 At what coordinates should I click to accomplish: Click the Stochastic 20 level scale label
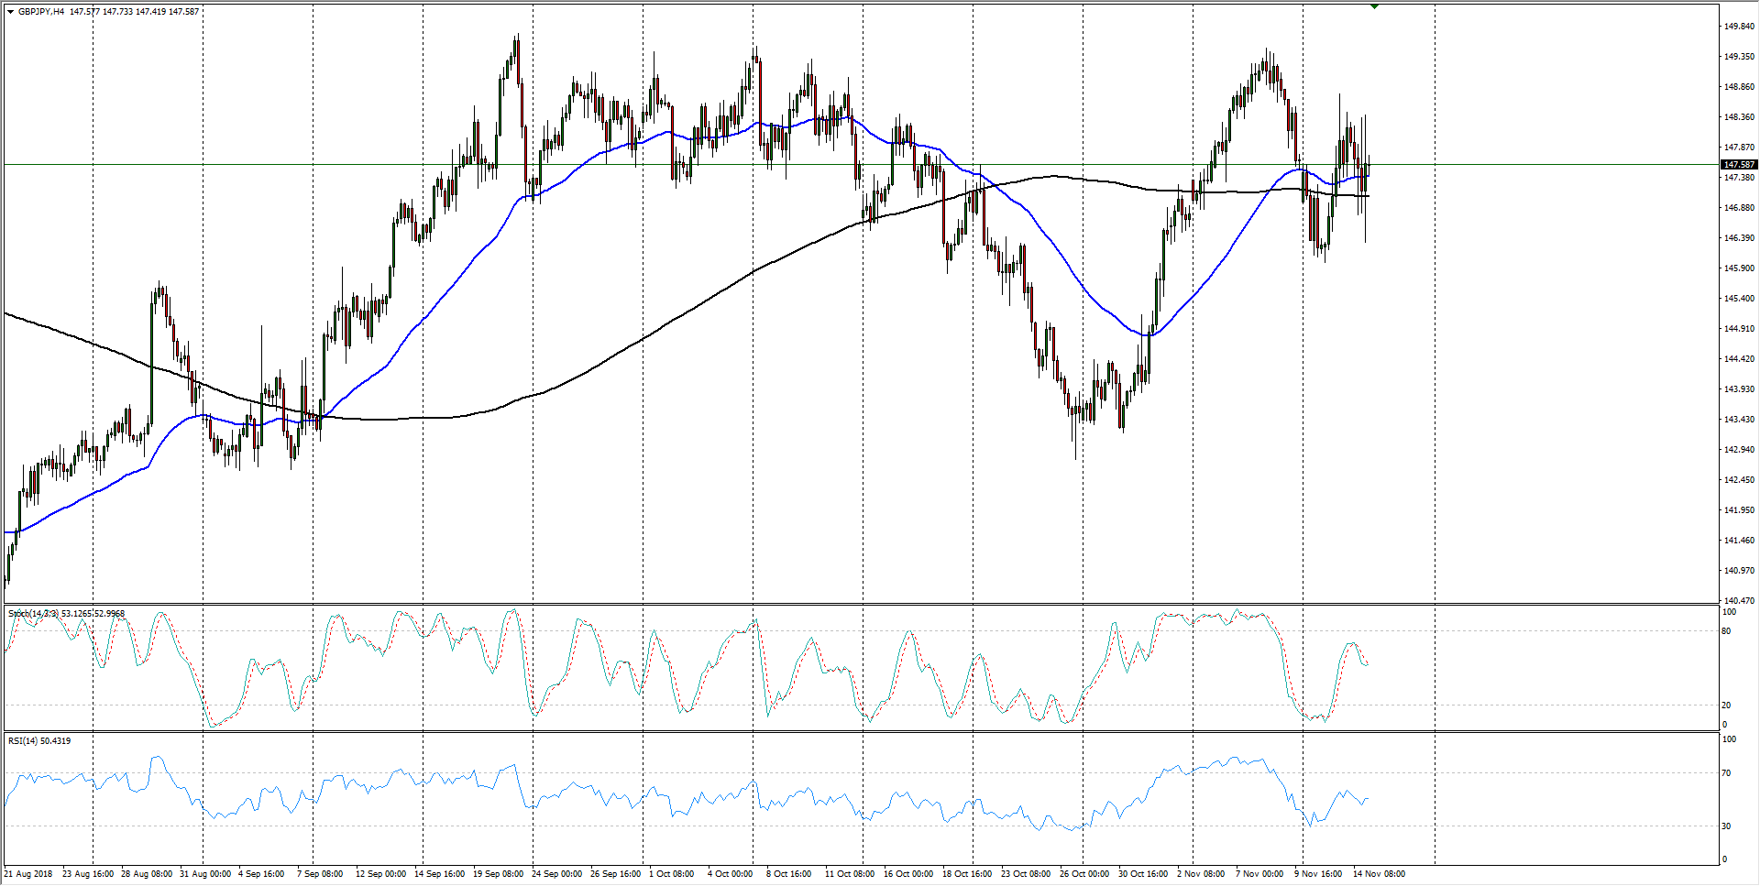click(1726, 705)
